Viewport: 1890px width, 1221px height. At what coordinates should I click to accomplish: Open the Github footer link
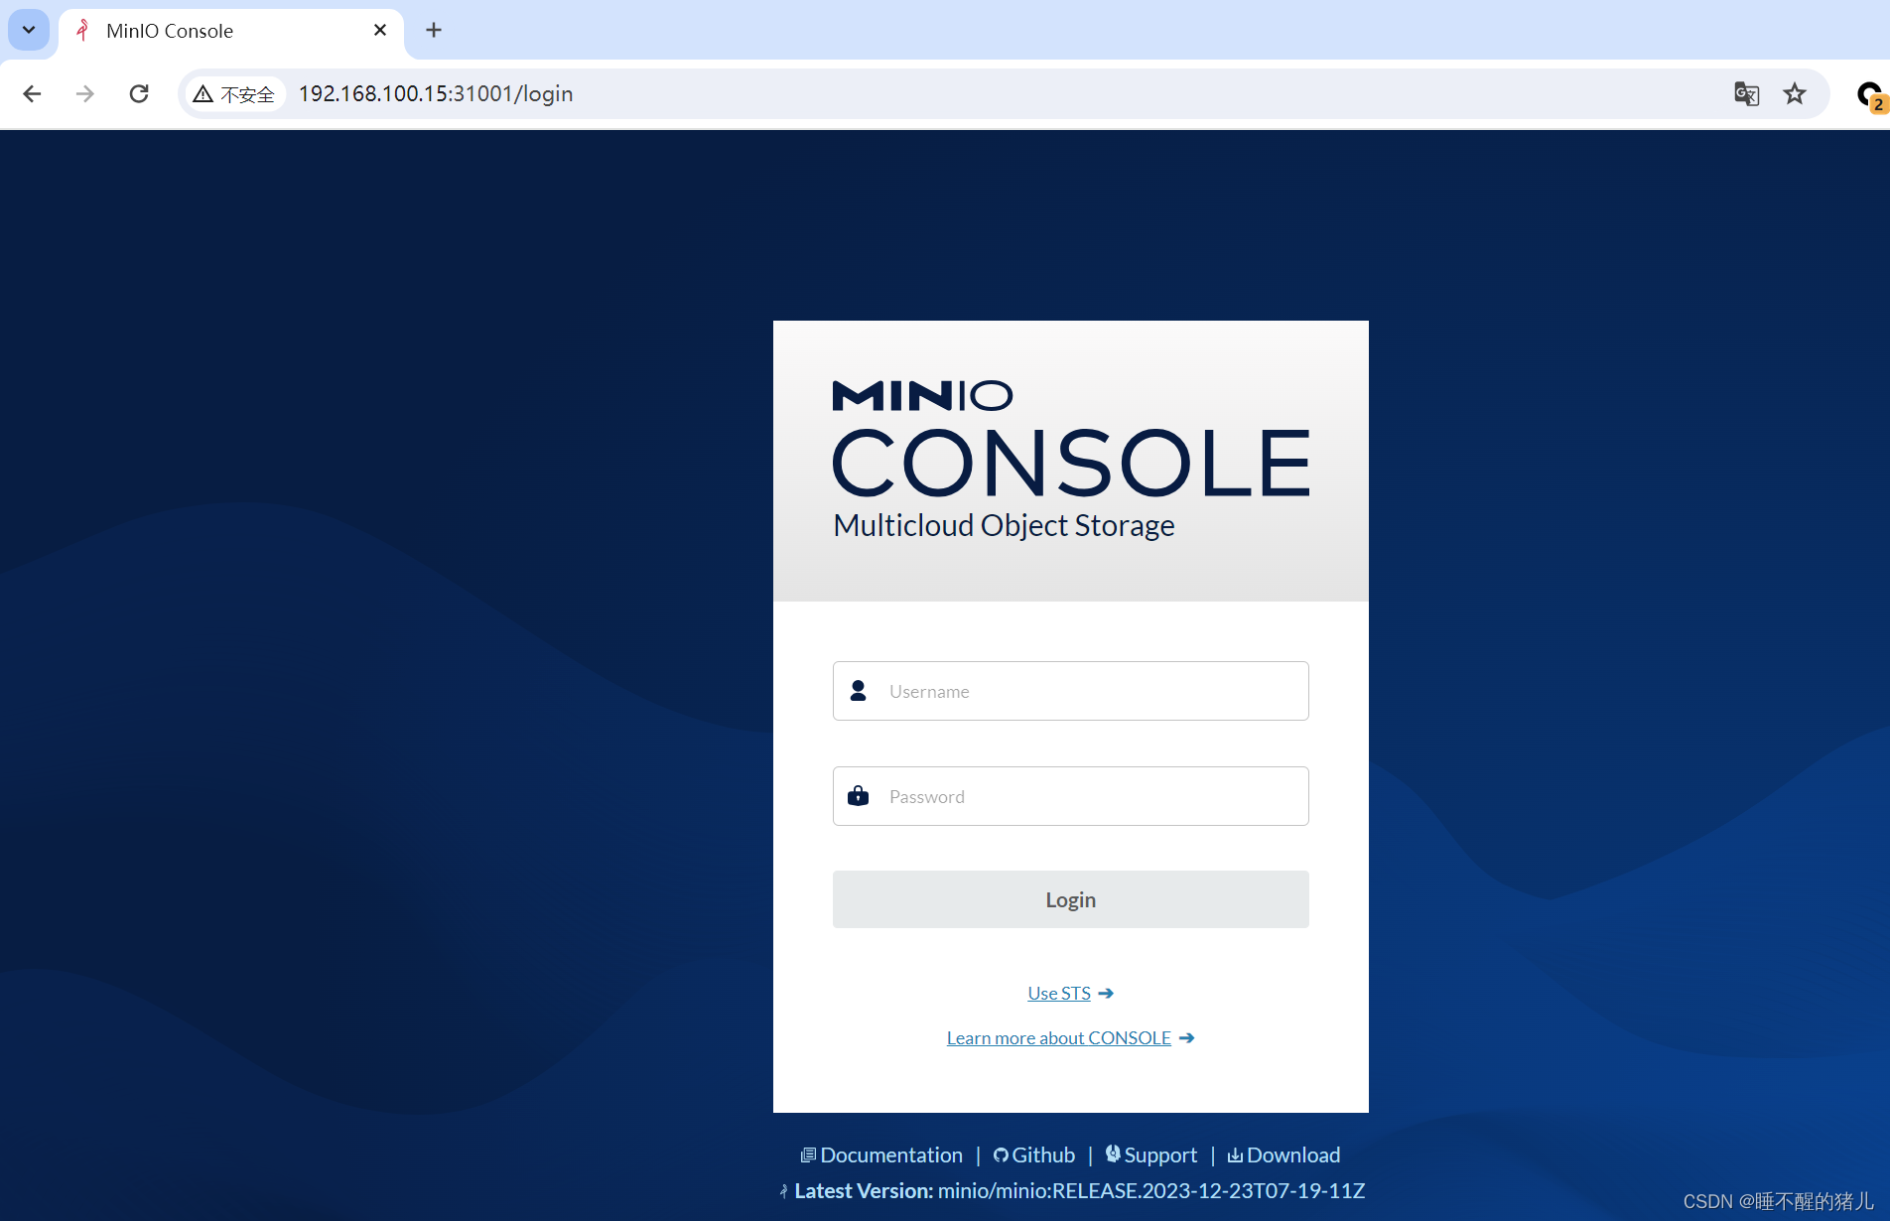[x=1033, y=1154]
